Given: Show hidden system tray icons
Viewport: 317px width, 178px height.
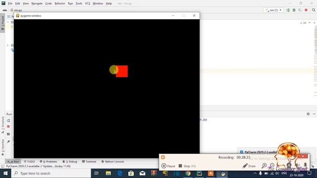Looking at the screenshot, I should [x=255, y=174].
